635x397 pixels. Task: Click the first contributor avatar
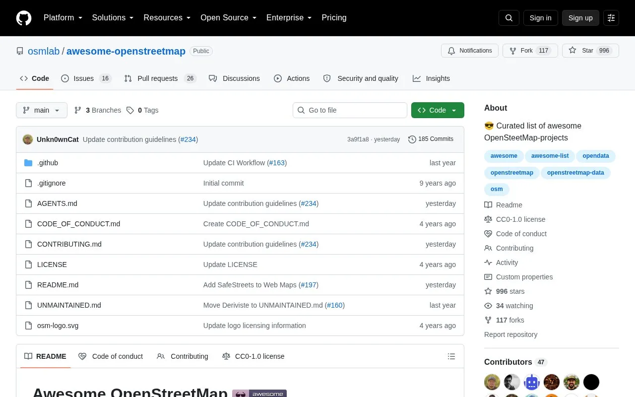click(x=492, y=382)
